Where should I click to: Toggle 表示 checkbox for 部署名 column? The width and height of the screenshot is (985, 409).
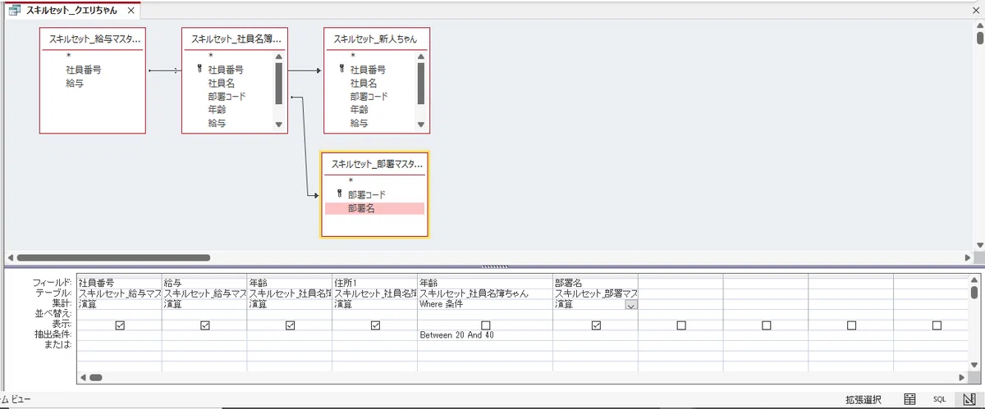pos(596,325)
